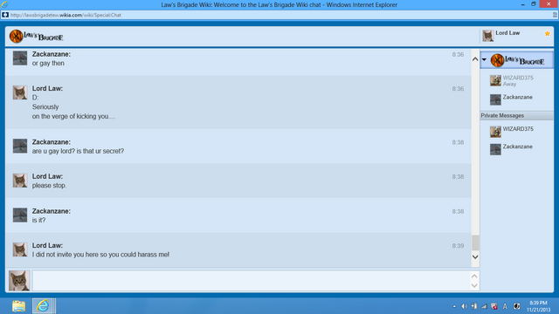Click the input language 'A' tray icon
The width and height of the screenshot is (559, 314).
505,306
